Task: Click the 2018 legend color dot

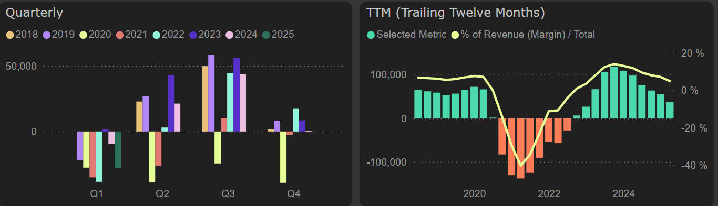Action: [10, 35]
